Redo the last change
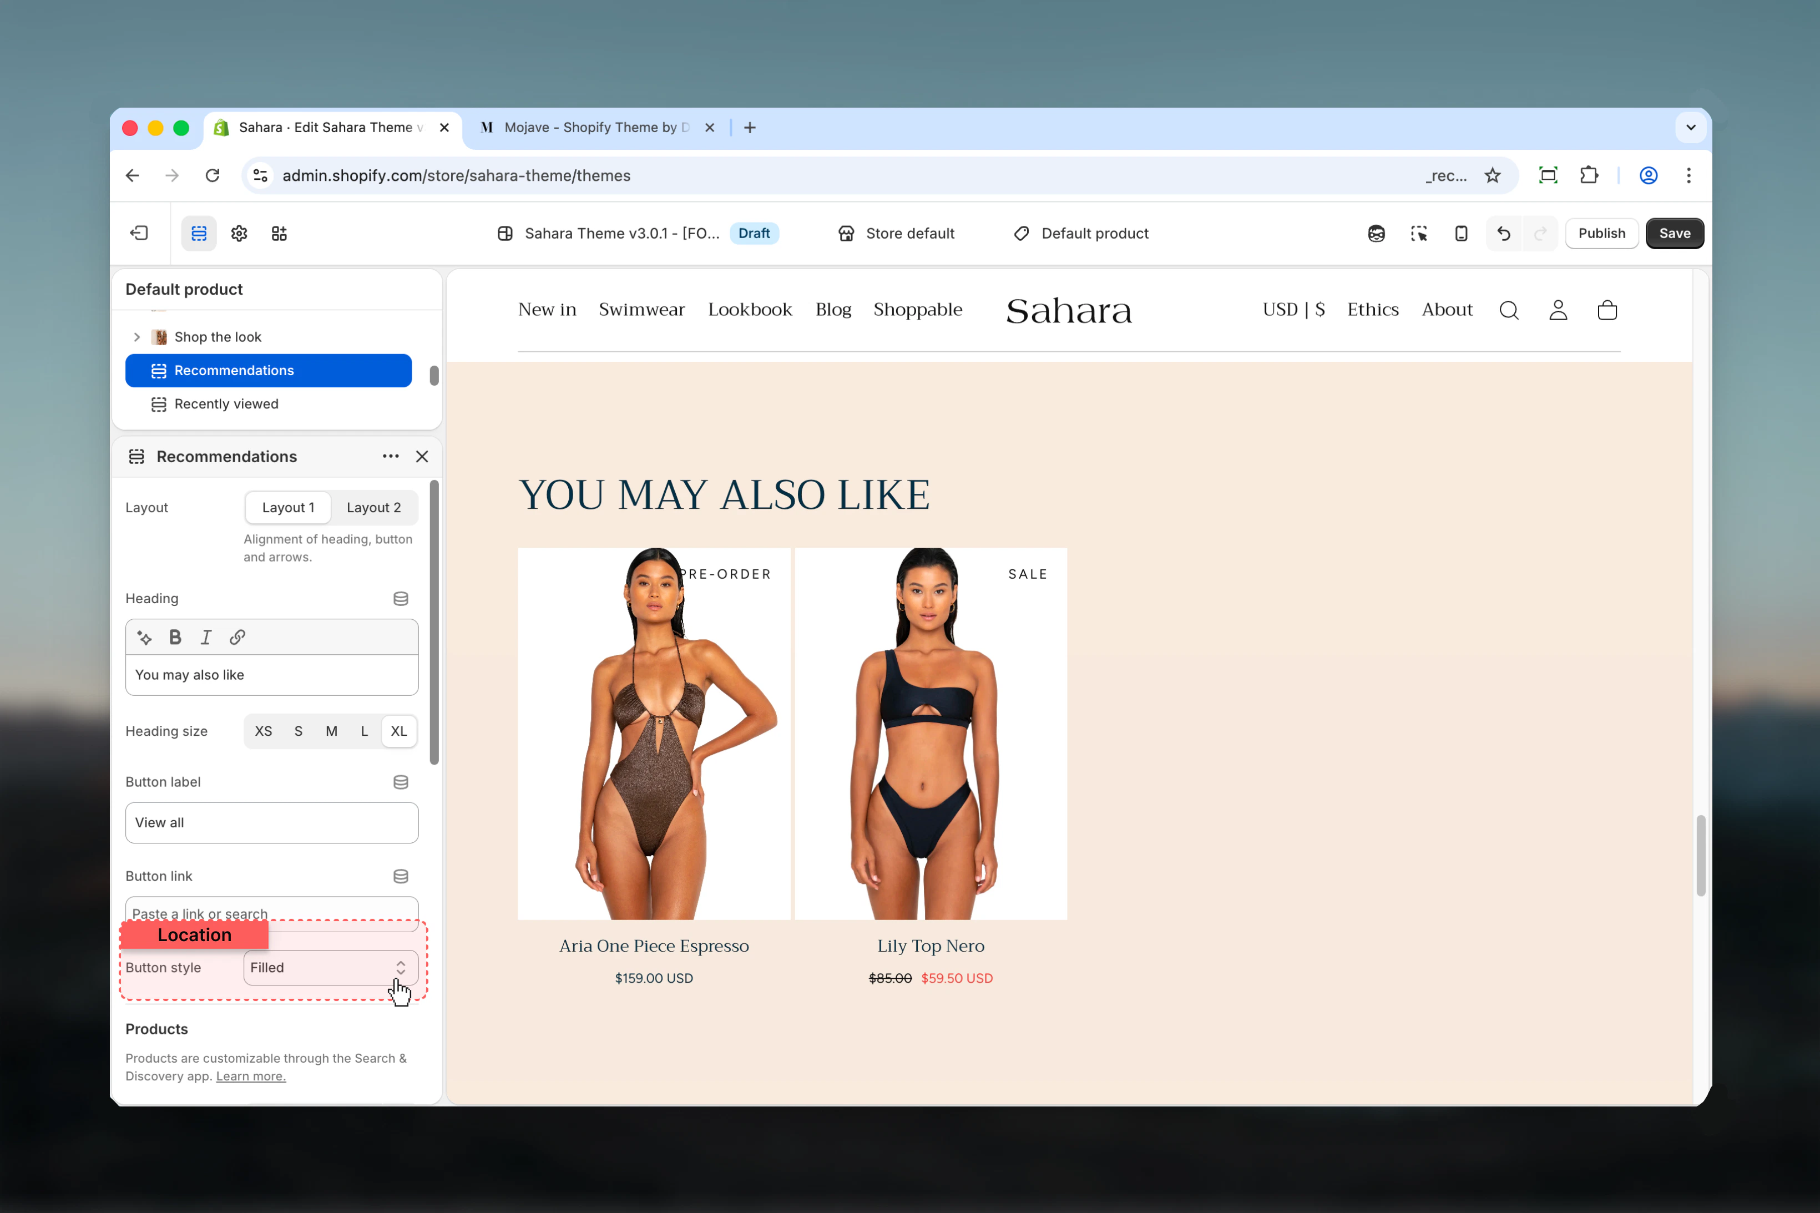The width and height of the screenshot is (1820, 1213). [1540, 233]
